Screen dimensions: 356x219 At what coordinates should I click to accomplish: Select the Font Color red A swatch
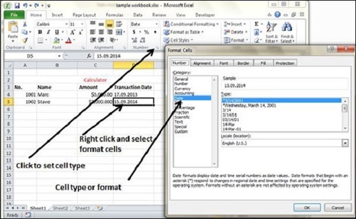[x=69, y=40]
